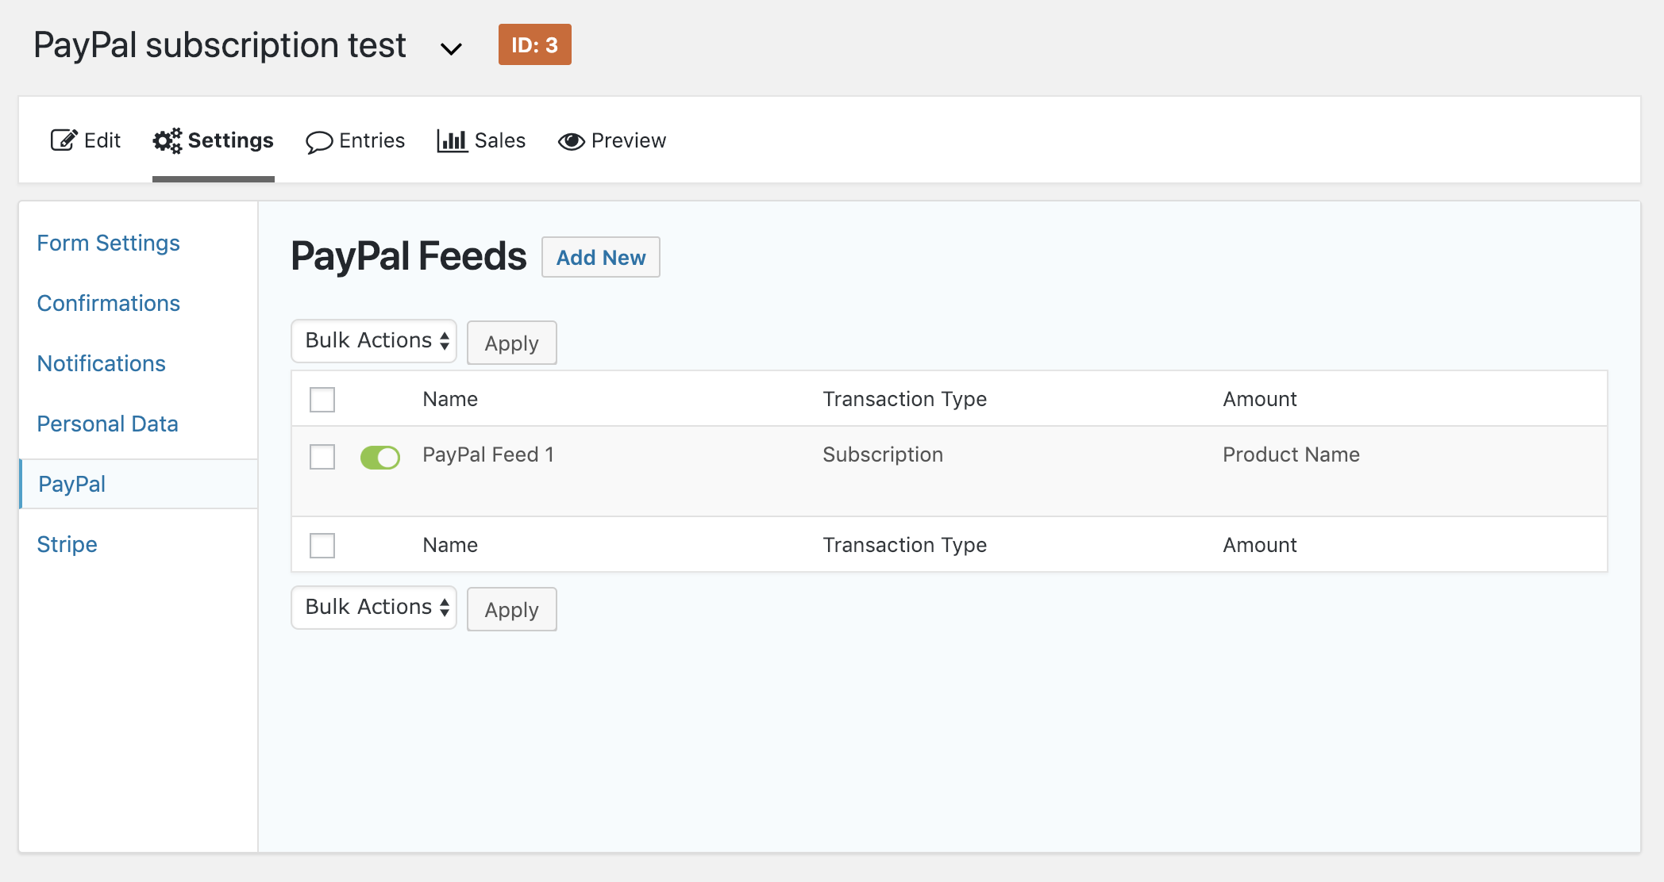Image resolution: width=1664 pixels, height=882 pixels.
Task: Click the footer Transaction Type column label
Action: click(905, 545)
